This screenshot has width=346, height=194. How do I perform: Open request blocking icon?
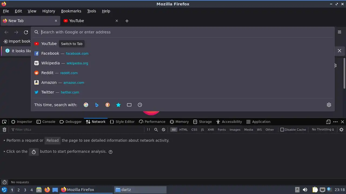(x=164, y=130)
